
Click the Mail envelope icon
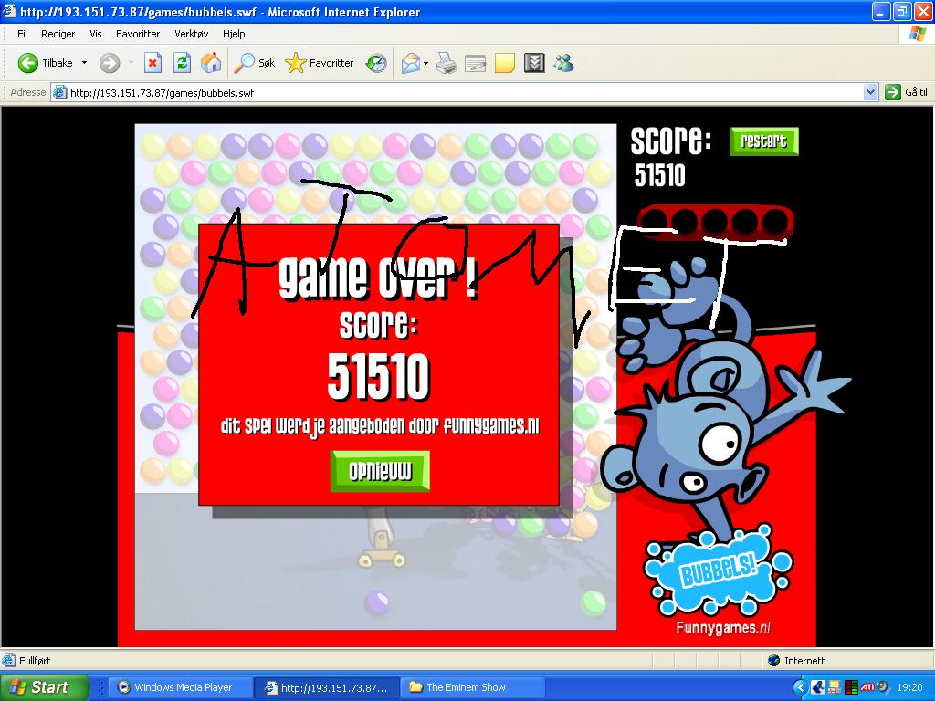[410, 63]
